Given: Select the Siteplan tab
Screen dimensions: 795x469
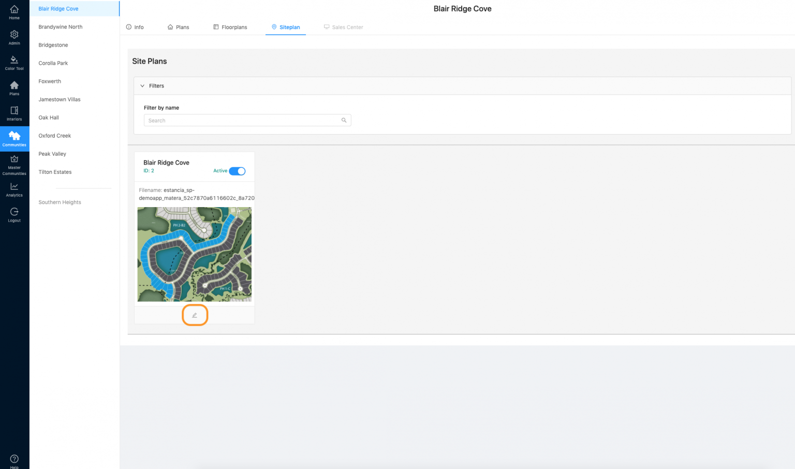Looking at the screenshot, I should pyautogui.click(x=286, y=27).
